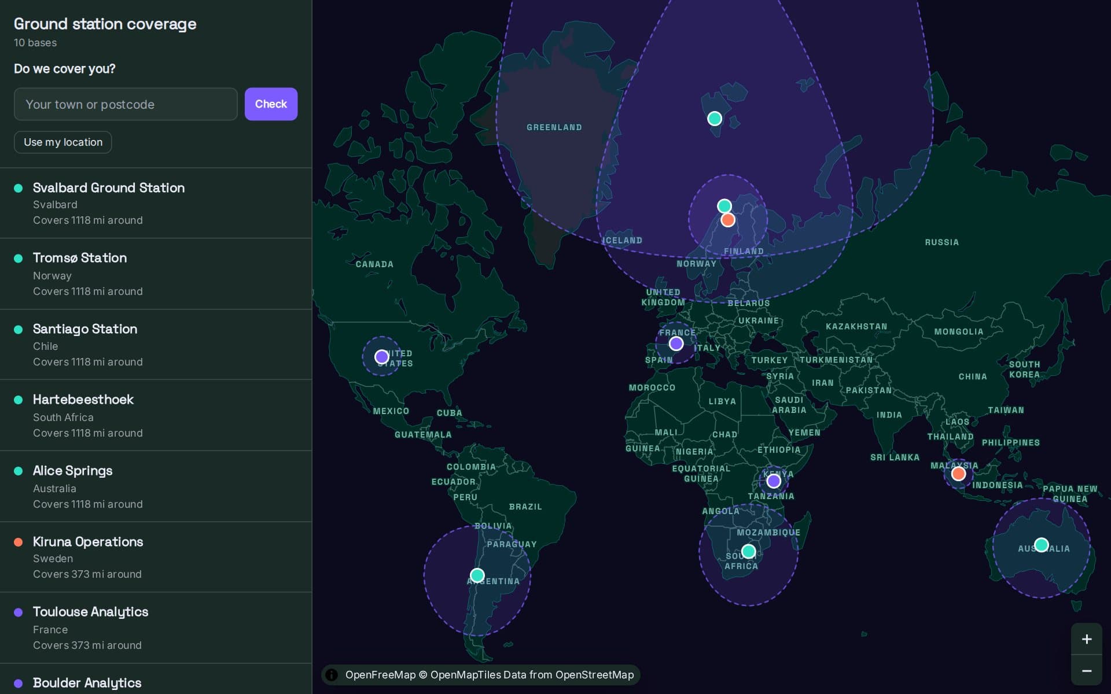The height and width of the screenshot is (694, 1111).
Task: Click the RUSSIA map label
Action: [x=941, y=242]
